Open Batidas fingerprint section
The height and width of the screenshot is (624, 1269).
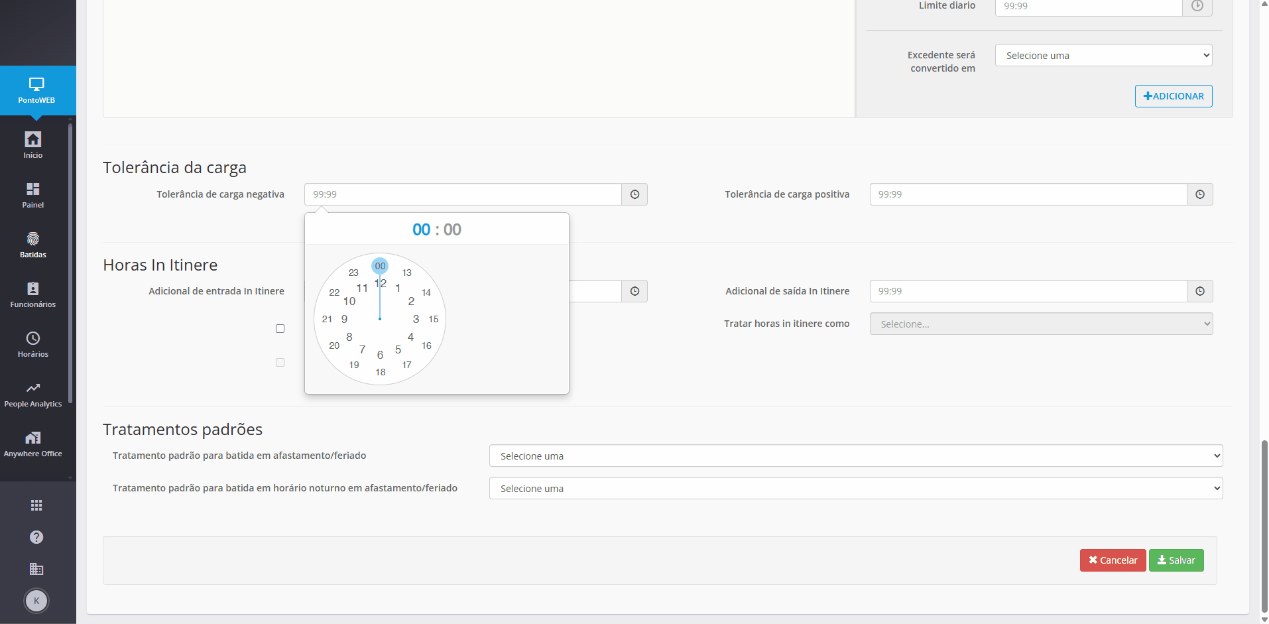pyautogui.click(x=33, y=245)
